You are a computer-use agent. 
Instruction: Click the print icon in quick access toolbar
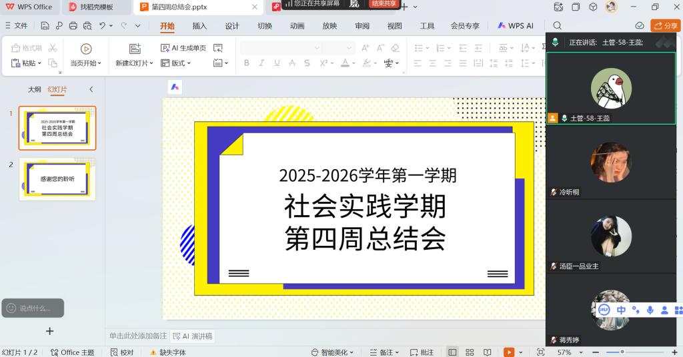tap(73, 26)
